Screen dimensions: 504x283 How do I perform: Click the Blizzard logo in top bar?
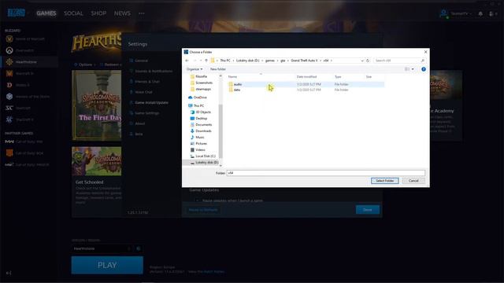pos(17,13)
